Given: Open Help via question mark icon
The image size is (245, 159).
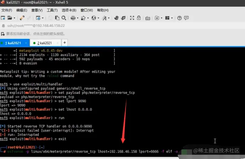Looking at the screenshot, I should tap(179, 18).
